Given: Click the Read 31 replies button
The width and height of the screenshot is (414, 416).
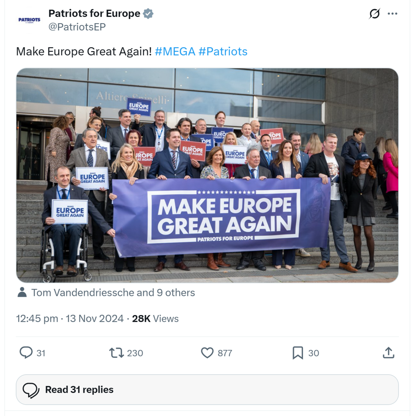Looking at the screenshot, I should coord(207,390).
